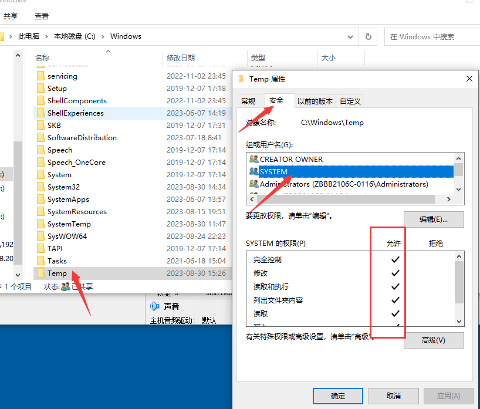Click the Setup folder icon
Image resolution: width=480 pixels, height=409 pixels.
[40, 88]
